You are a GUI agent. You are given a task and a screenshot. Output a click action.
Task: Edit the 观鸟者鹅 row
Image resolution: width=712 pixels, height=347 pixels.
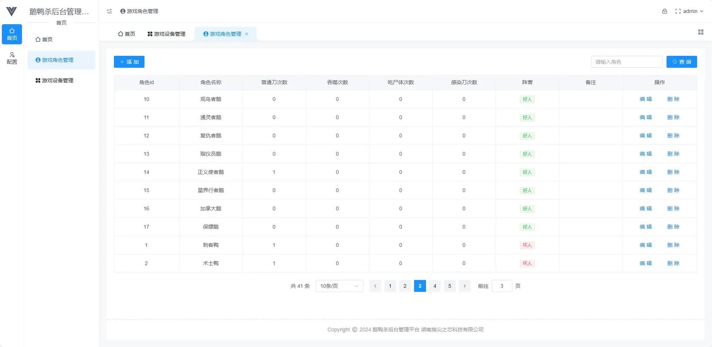646,99
